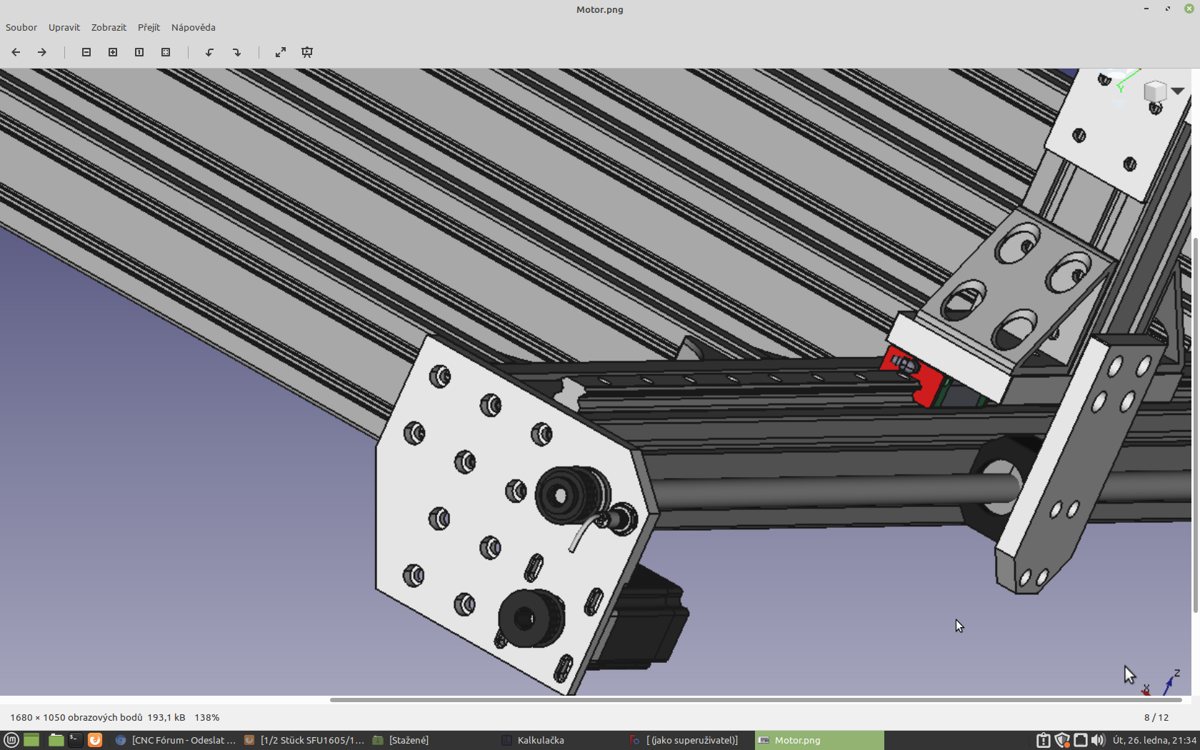This screenshot has height=750, width=1200.
Task: Show image at normal 1:1 size
Action: (139, 52)
